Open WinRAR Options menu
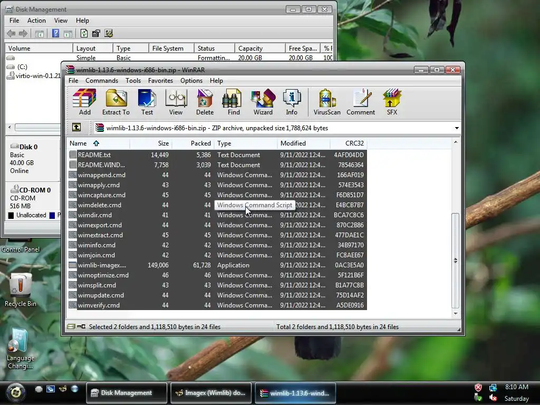The image size is (540, 405). pos(191,81)
